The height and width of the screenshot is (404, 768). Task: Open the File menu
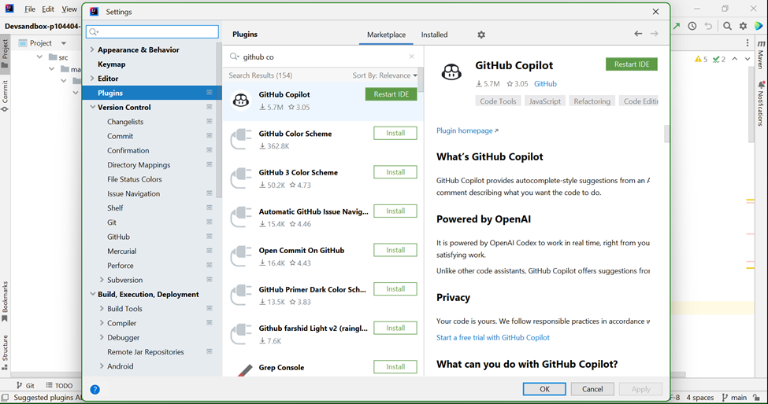(x=29, y=9)
